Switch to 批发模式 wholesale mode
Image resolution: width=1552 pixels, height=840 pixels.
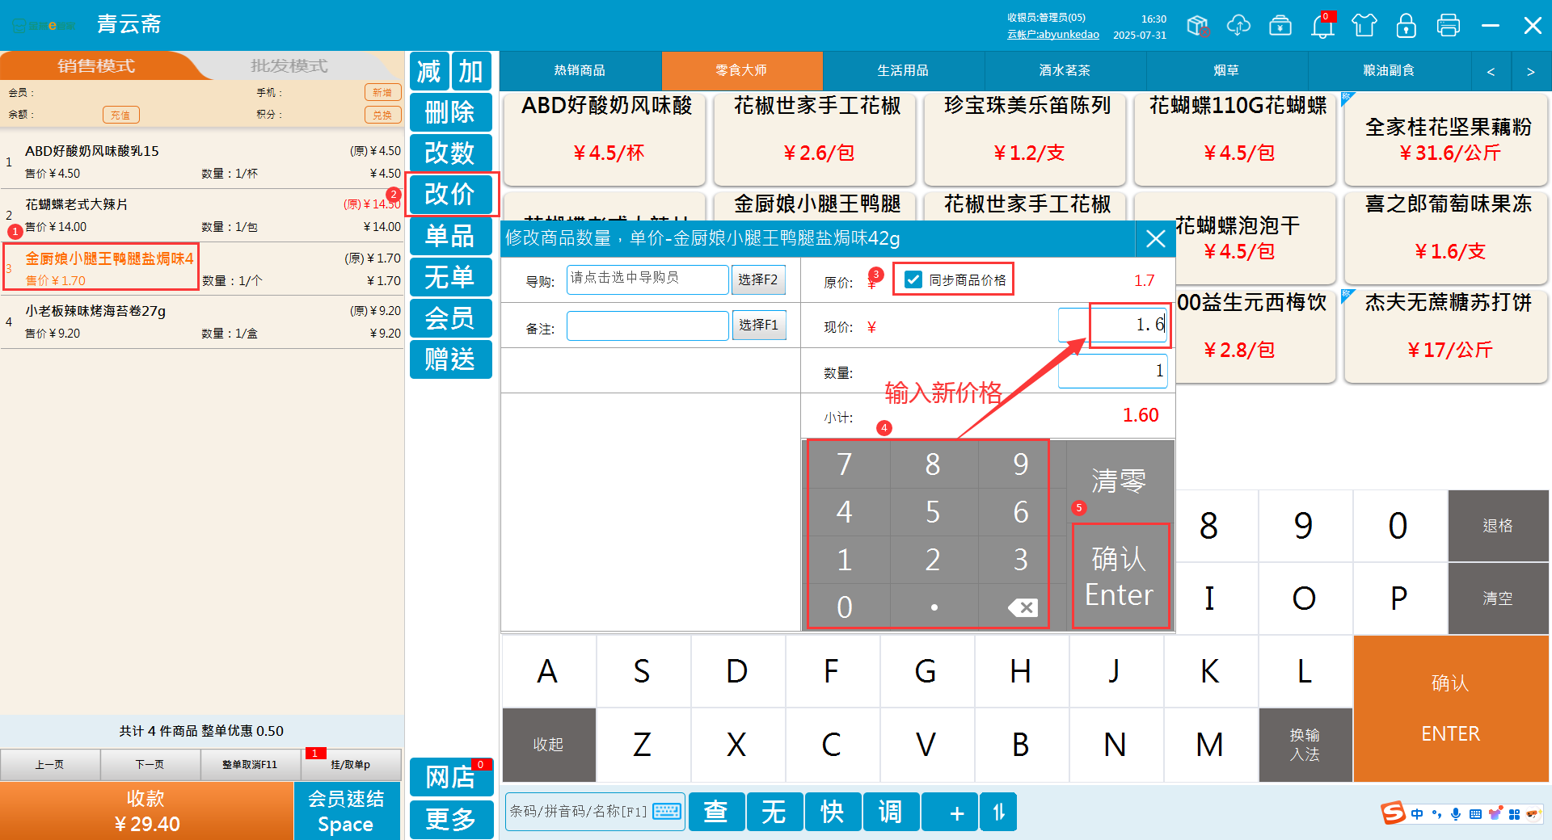289,66
